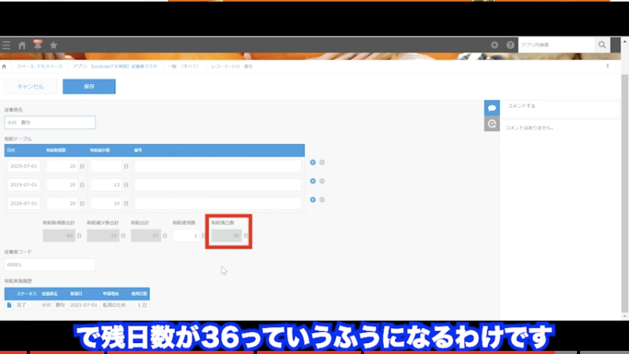Switch to the change history clock tab
The width and height of the screenshot is (629, 354).
coord(492,124)
